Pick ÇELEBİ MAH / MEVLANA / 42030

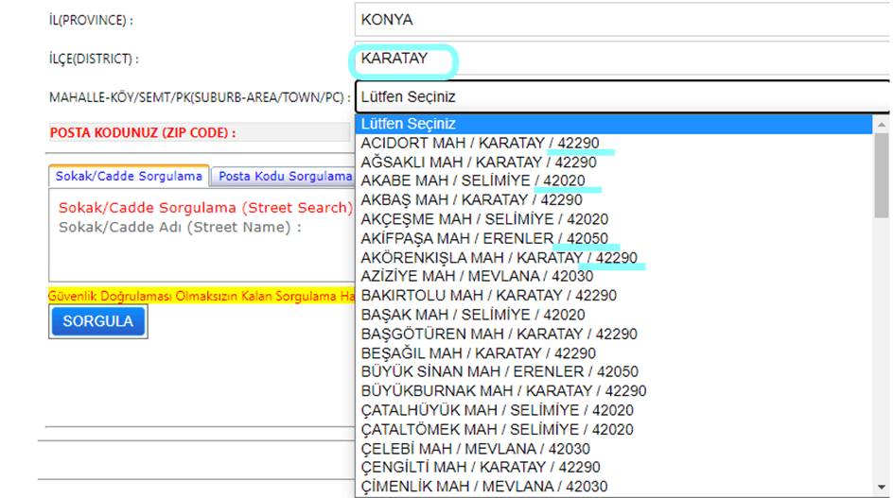point(475,449)
